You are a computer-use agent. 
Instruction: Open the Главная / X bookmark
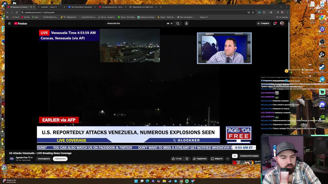click(202, 17)
